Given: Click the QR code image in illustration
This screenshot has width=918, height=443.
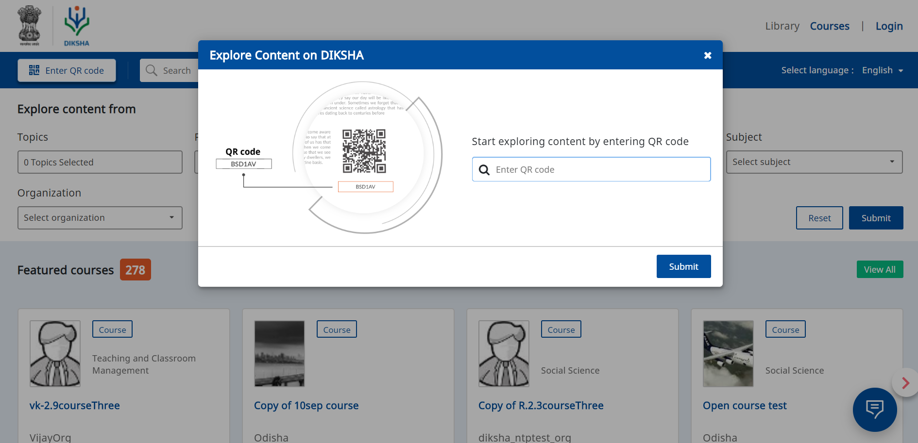Looking at the screenshot, I should pos(364,151).
